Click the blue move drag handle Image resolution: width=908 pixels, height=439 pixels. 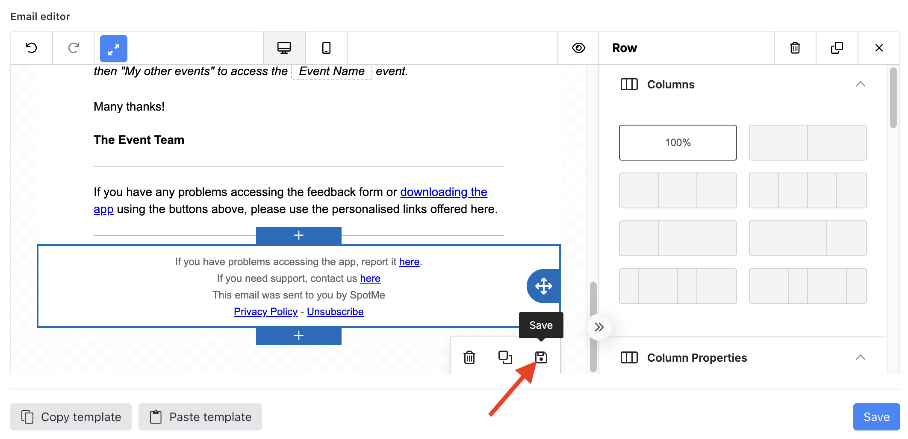pos(543,286)
